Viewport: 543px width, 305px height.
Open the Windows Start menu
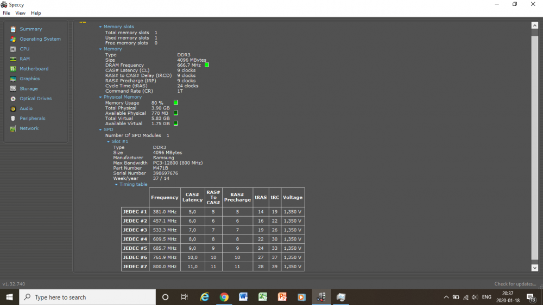9,297
